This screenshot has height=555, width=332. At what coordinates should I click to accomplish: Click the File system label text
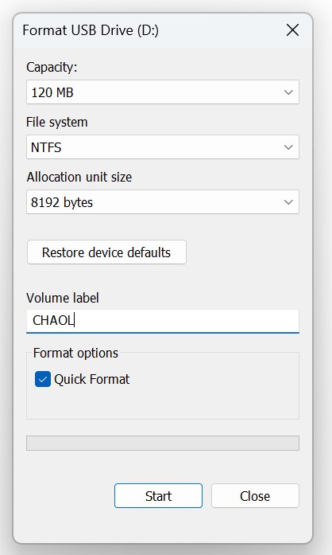pos(57,122)
